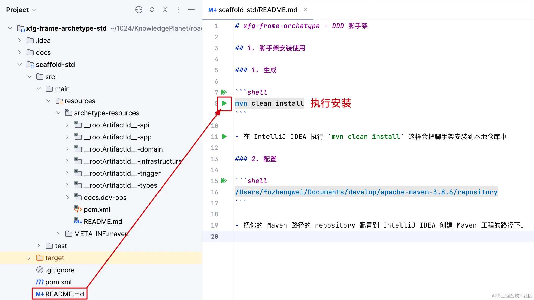Collapse the xfg-frame-archetype-std root node

10,28
